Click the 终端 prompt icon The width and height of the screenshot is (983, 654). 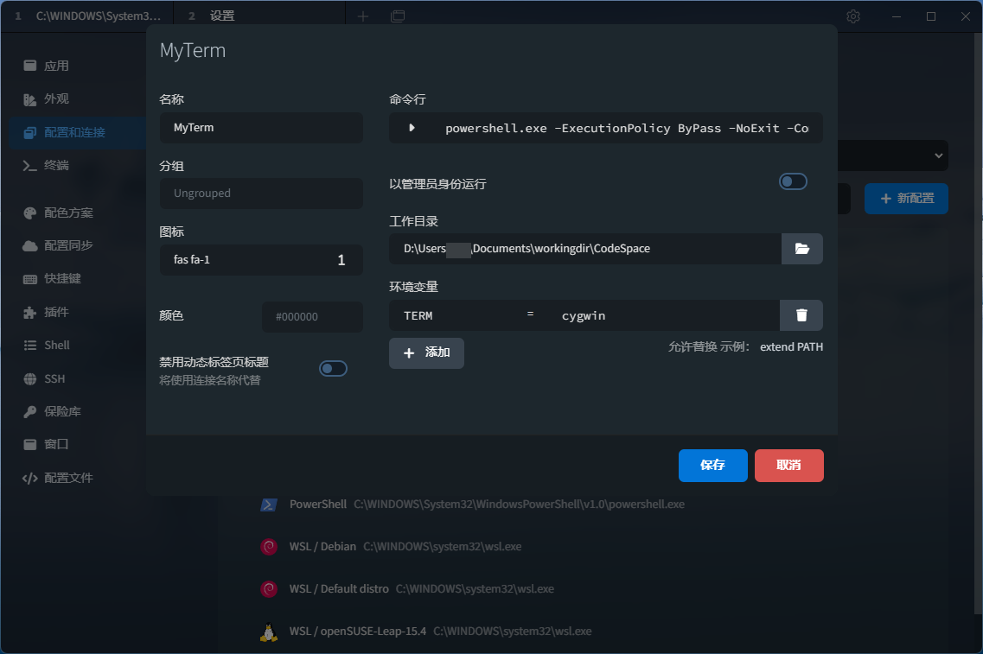30,165
